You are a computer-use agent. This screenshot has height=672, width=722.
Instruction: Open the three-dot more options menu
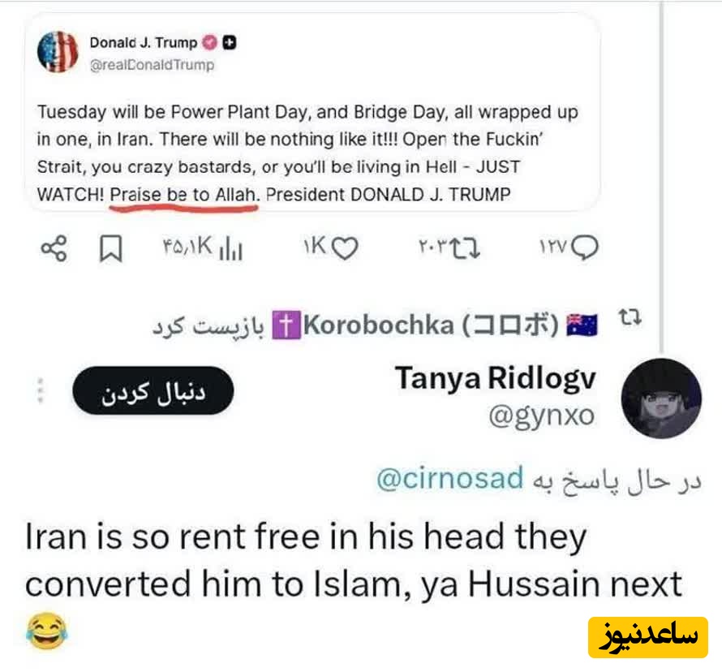[x=40, y=390]
